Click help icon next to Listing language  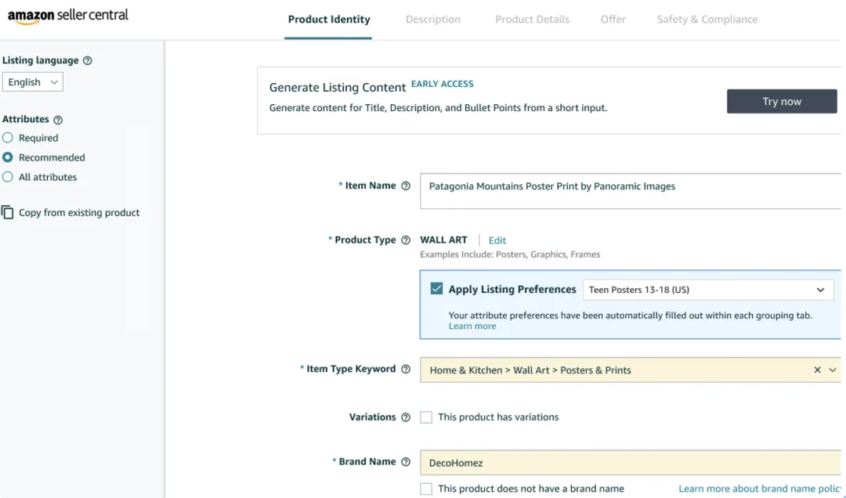tap(88, 61)
